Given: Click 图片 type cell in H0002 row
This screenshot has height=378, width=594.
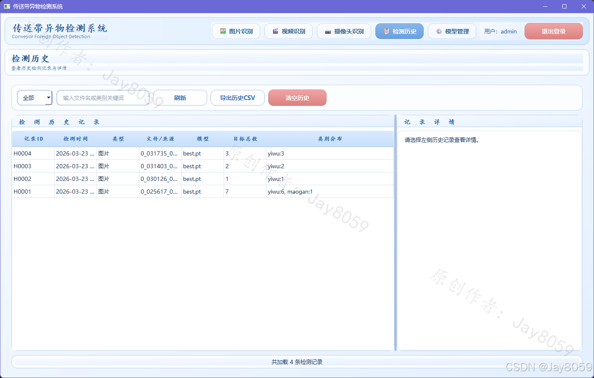Looking at the screenshot, I should (118, 179).
